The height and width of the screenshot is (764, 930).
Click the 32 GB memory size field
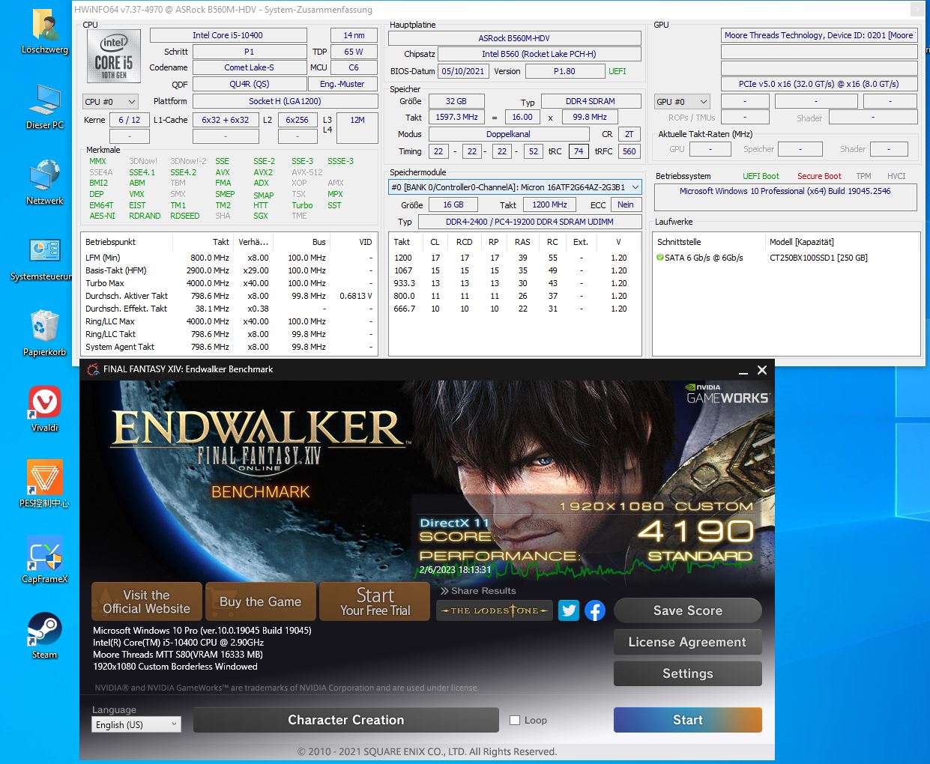(x=456, y=101)
